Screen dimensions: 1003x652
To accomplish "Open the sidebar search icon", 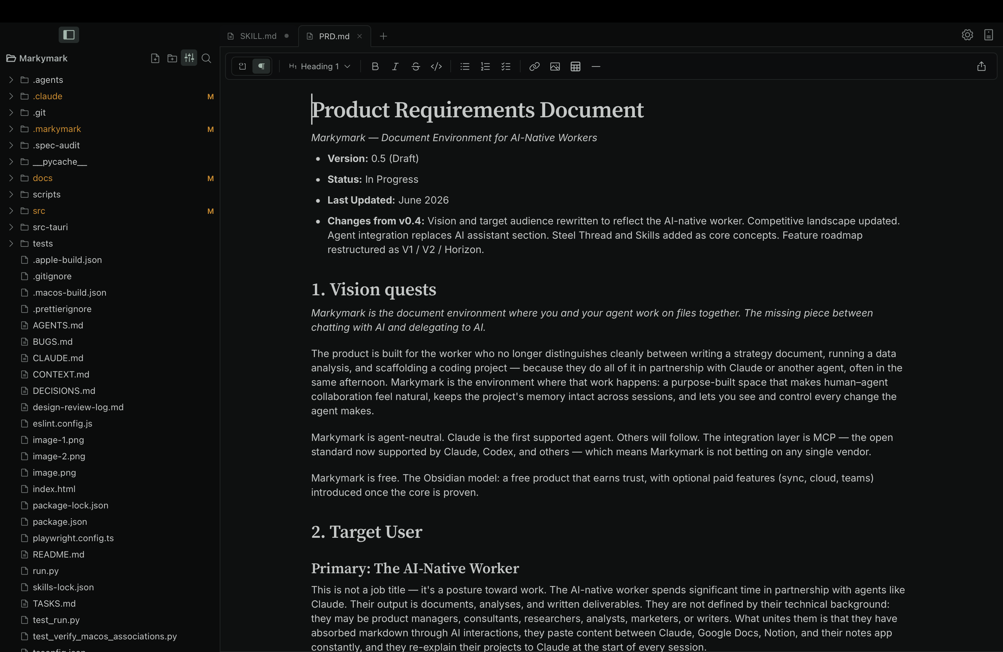I will [x=206, y=59].
